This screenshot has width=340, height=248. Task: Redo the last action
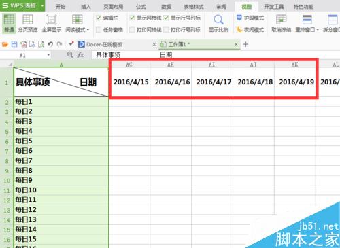click(59, 44)
